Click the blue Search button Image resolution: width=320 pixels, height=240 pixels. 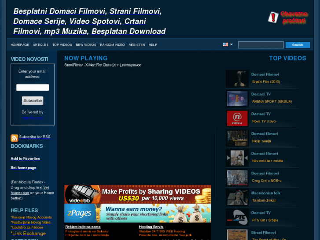point(298,45)
